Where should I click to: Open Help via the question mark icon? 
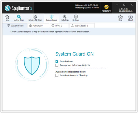(x=120, y=18)
